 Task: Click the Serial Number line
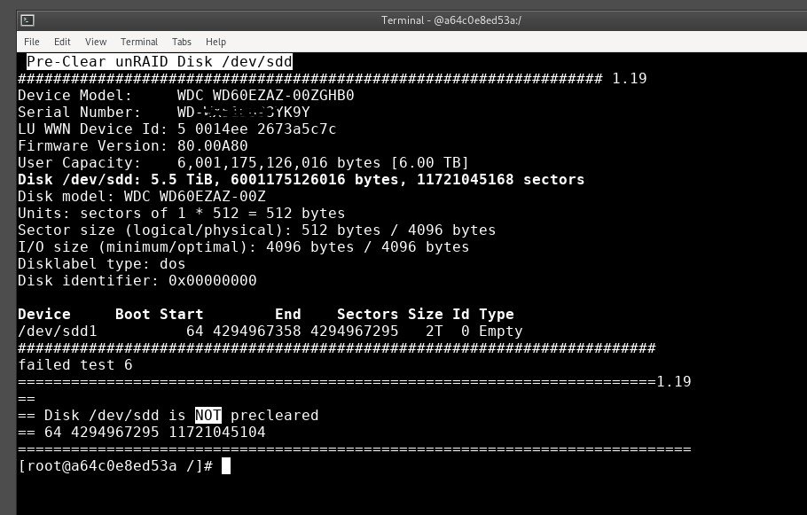(164, 113)
